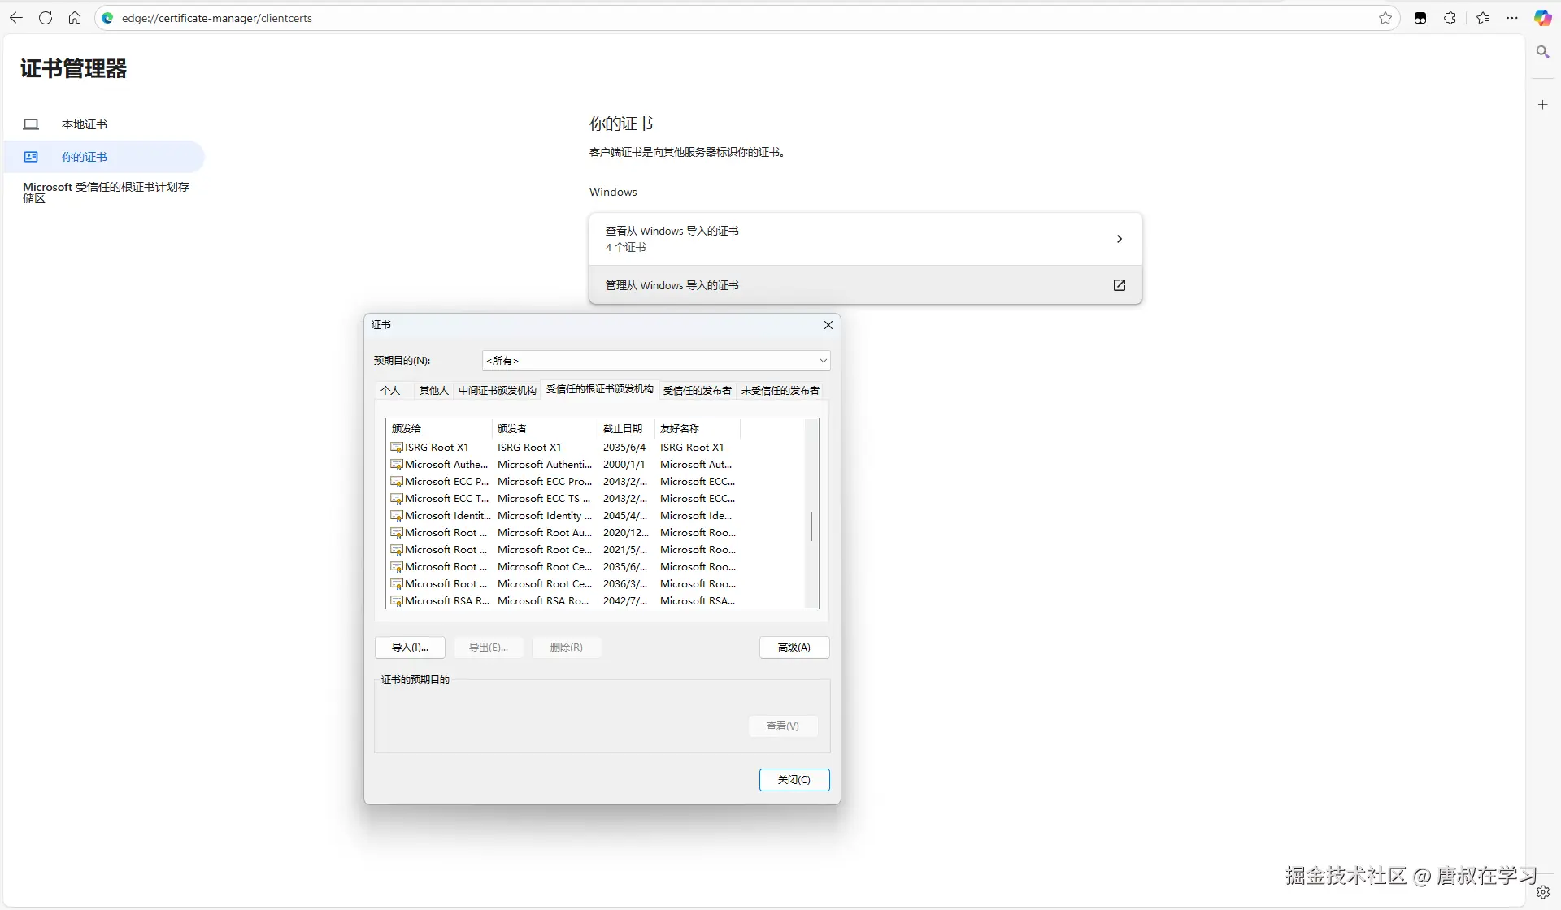Viewport: 1561px width, 910px height.
Task: Switch to the 其他人 tab
Action: coord(433,391)
